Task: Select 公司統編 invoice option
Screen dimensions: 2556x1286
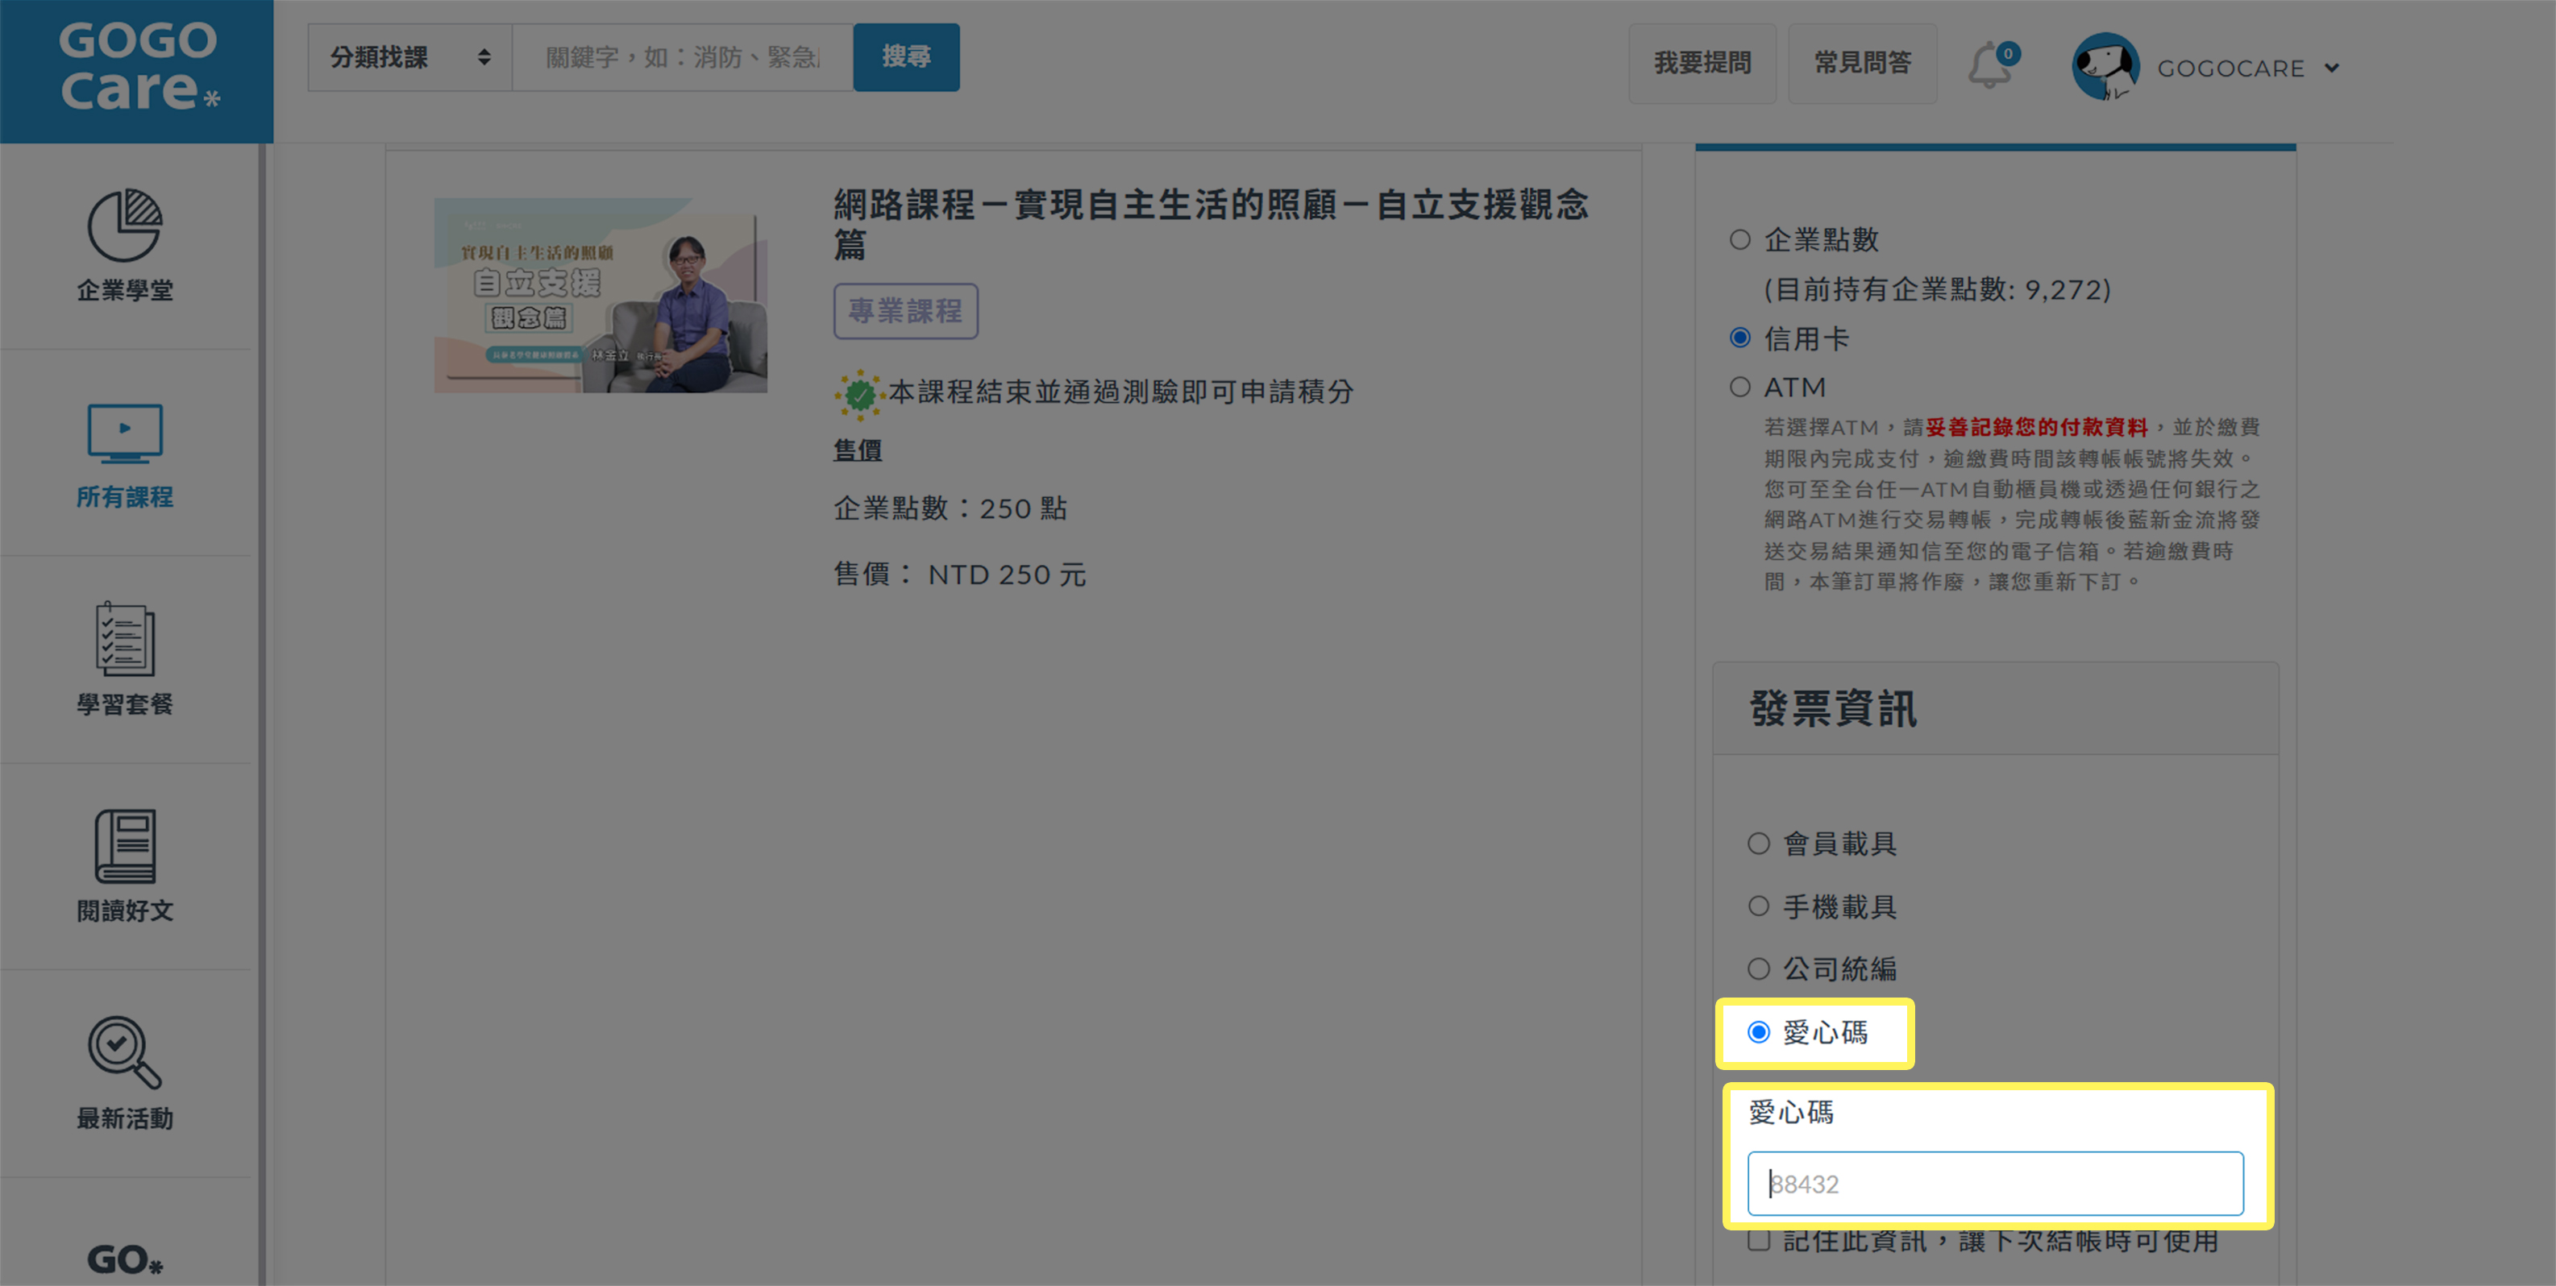Action: click(x=1758, y=969)
